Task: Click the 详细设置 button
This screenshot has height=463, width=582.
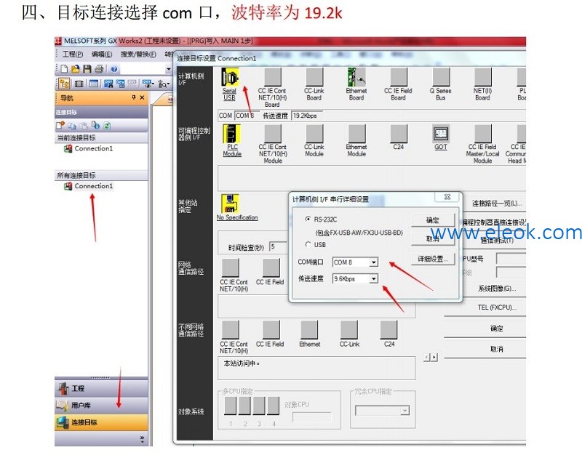Action: click(433, 259)
